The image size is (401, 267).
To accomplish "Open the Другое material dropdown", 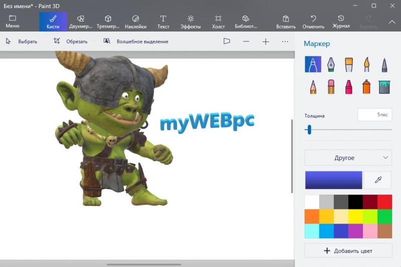I will [x=348, y=157].
